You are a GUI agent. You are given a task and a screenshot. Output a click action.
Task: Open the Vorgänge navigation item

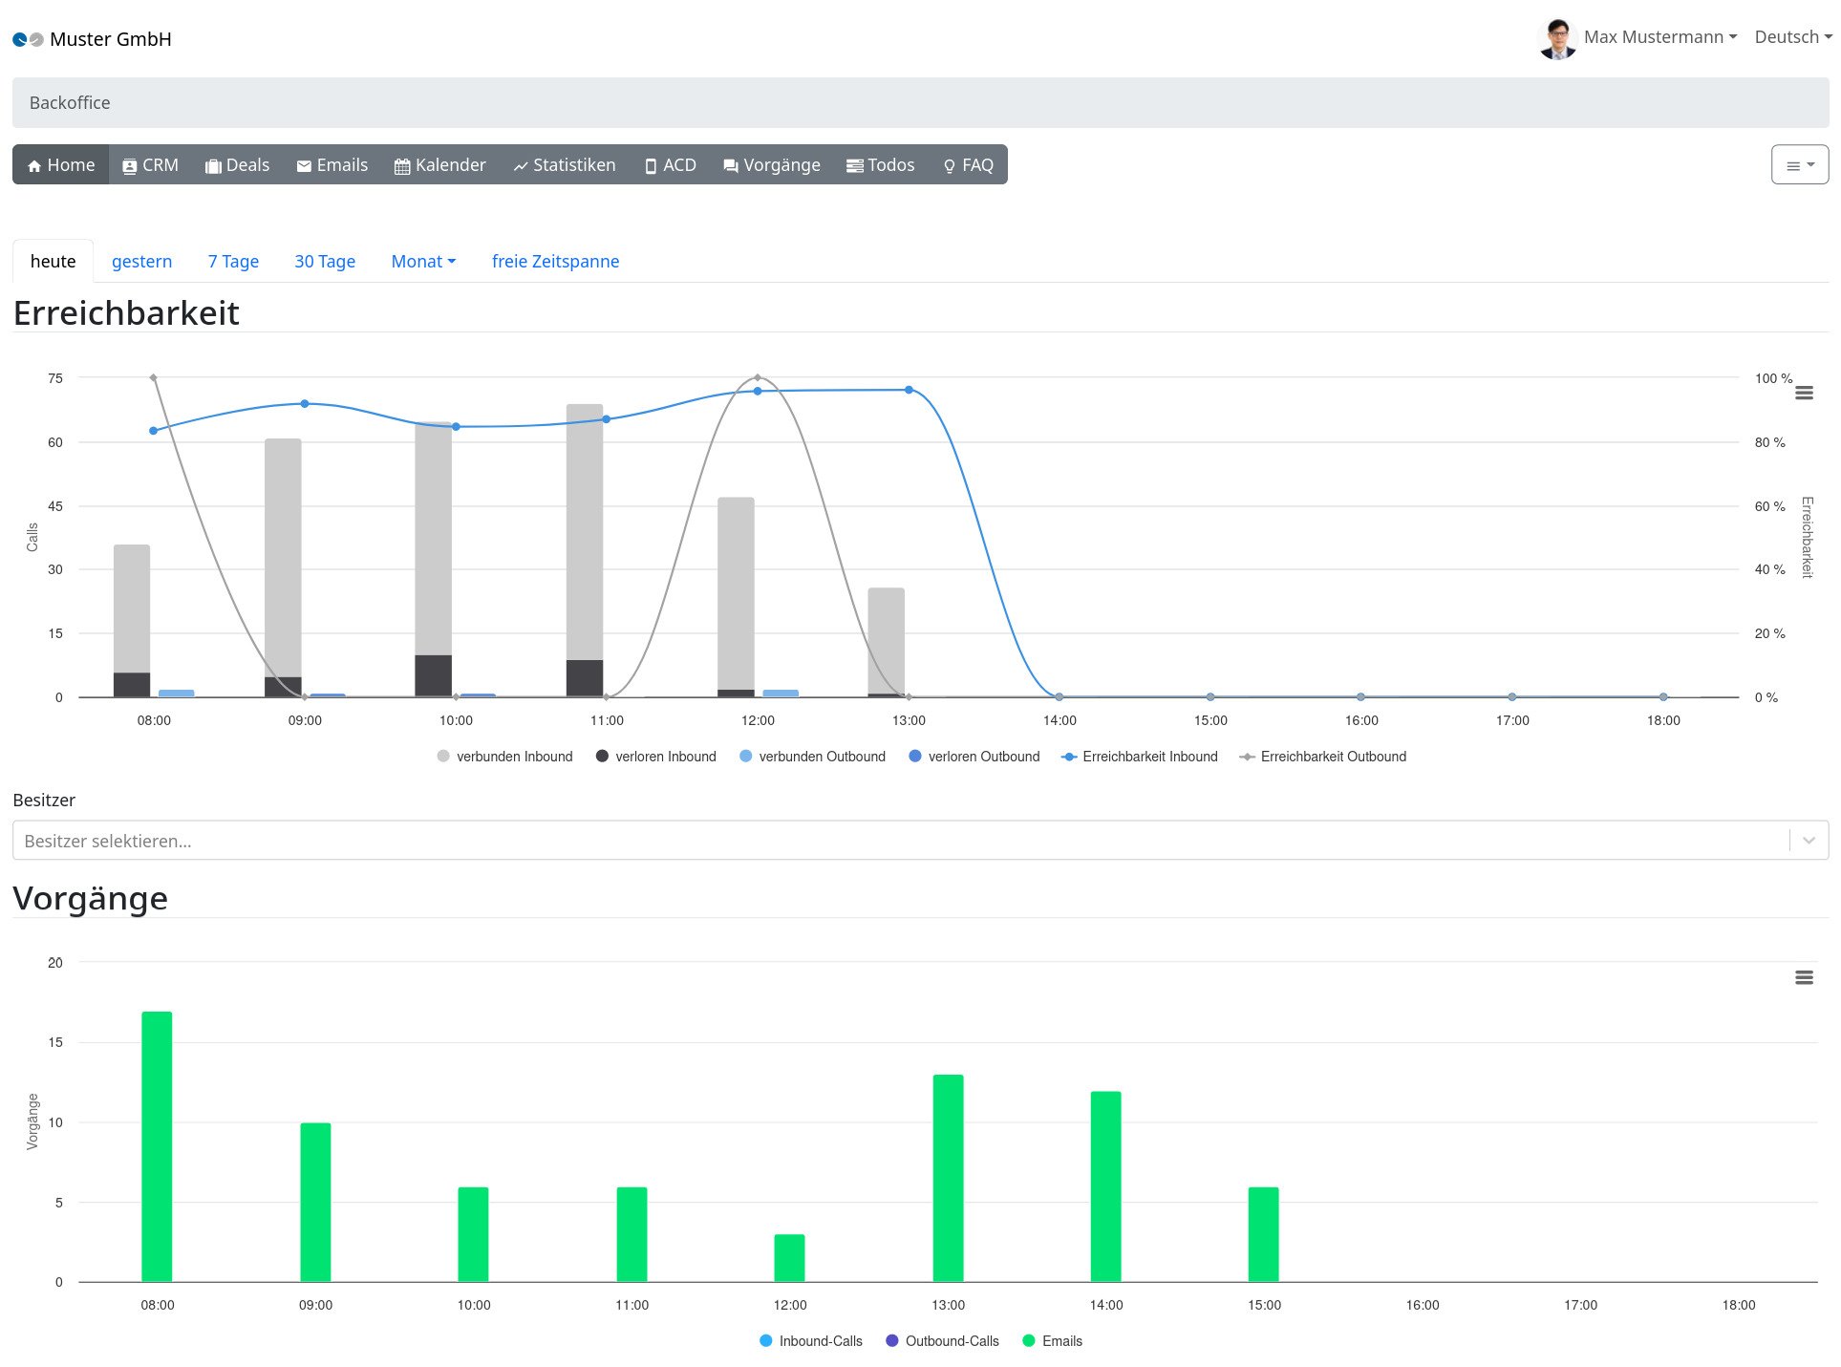771,165
